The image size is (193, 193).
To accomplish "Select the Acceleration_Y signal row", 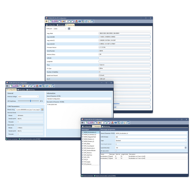I will point(144,158).
